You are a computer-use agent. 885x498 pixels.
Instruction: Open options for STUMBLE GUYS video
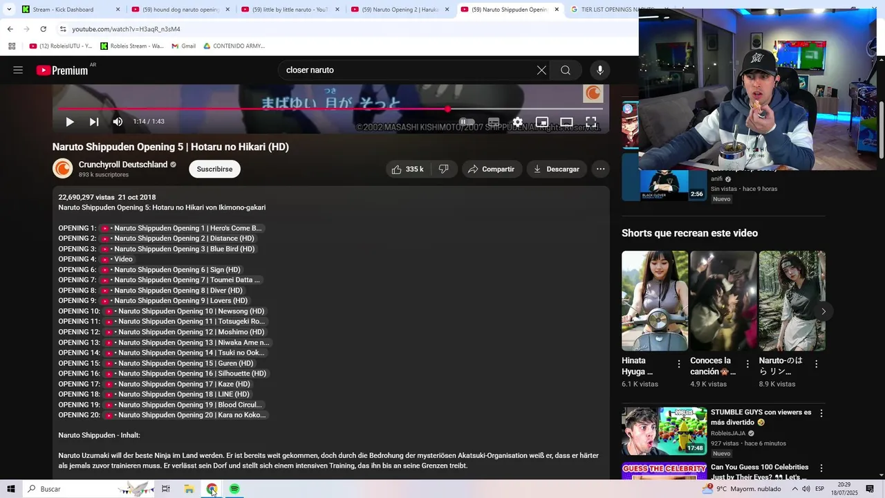tap(821, 413)
